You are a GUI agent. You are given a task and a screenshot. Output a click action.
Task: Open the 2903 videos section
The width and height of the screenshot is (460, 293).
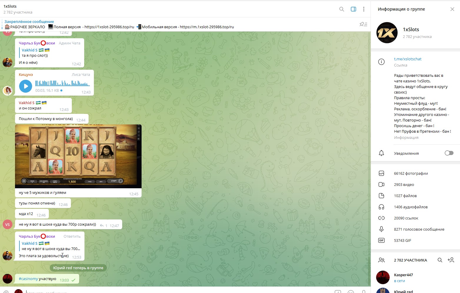coord(404,184)
